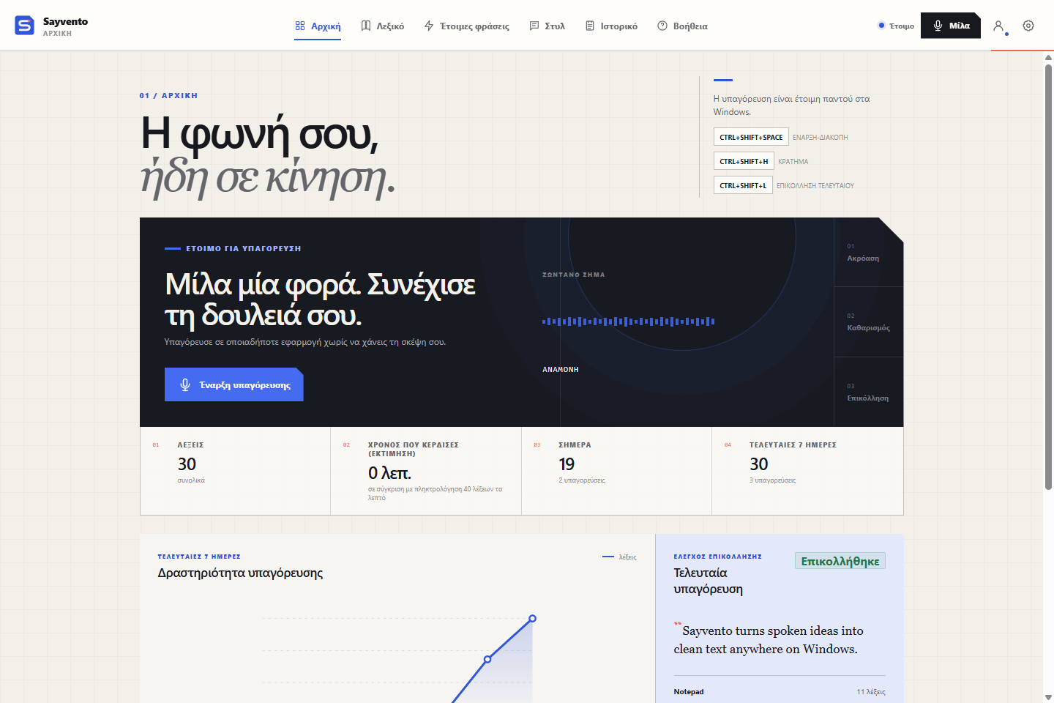Open the Στυλ tab
The height and width of the screenshot is (703, 1054).
coord(547,26)
